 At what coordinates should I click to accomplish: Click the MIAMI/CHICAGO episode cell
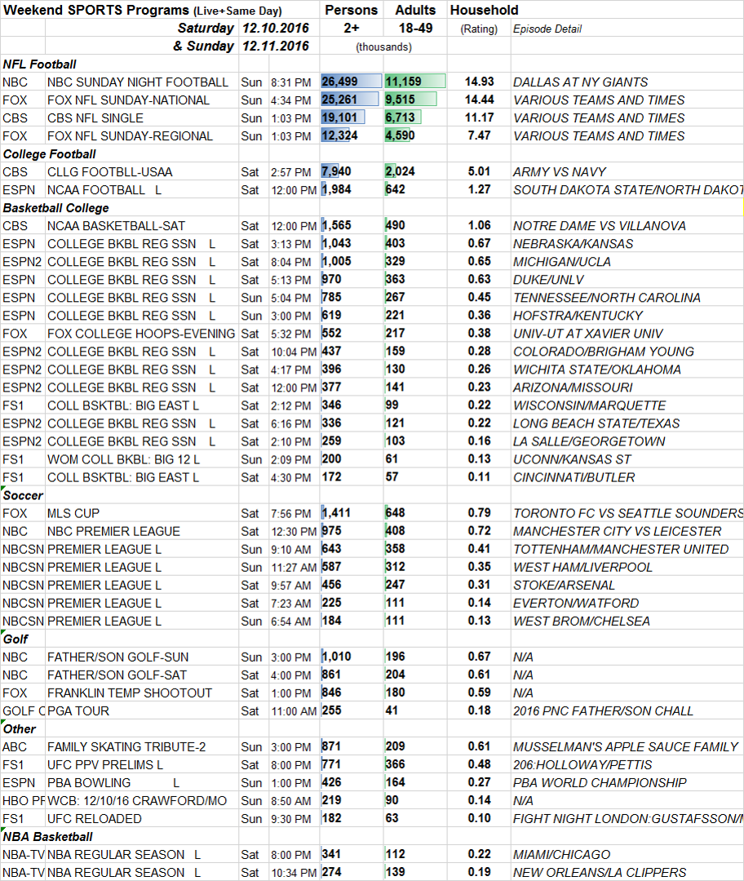[561, 854]
